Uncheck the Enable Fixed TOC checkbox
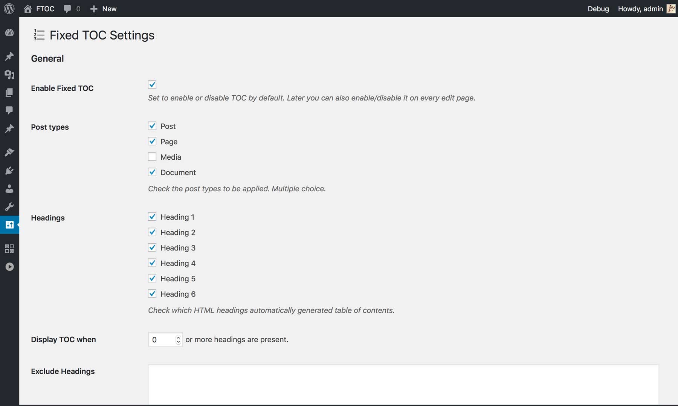The image size is (678, 406). tap(152, 84)
